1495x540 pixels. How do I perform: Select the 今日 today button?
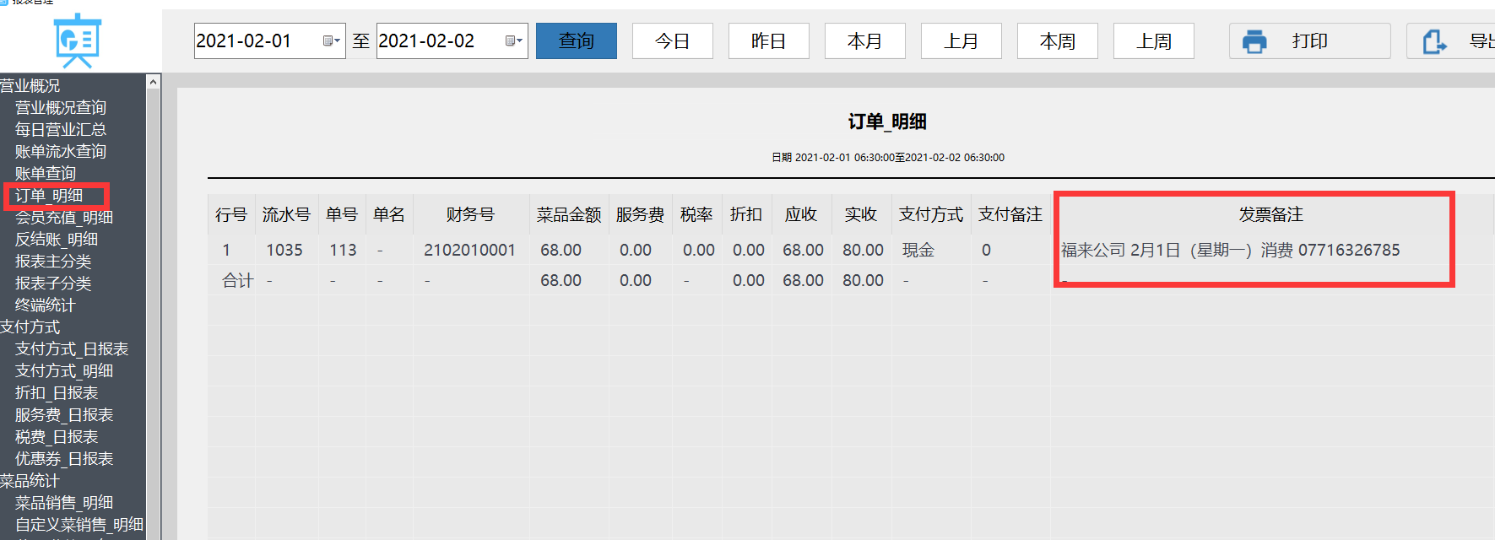pyautogui.click(x=673, y=40)
